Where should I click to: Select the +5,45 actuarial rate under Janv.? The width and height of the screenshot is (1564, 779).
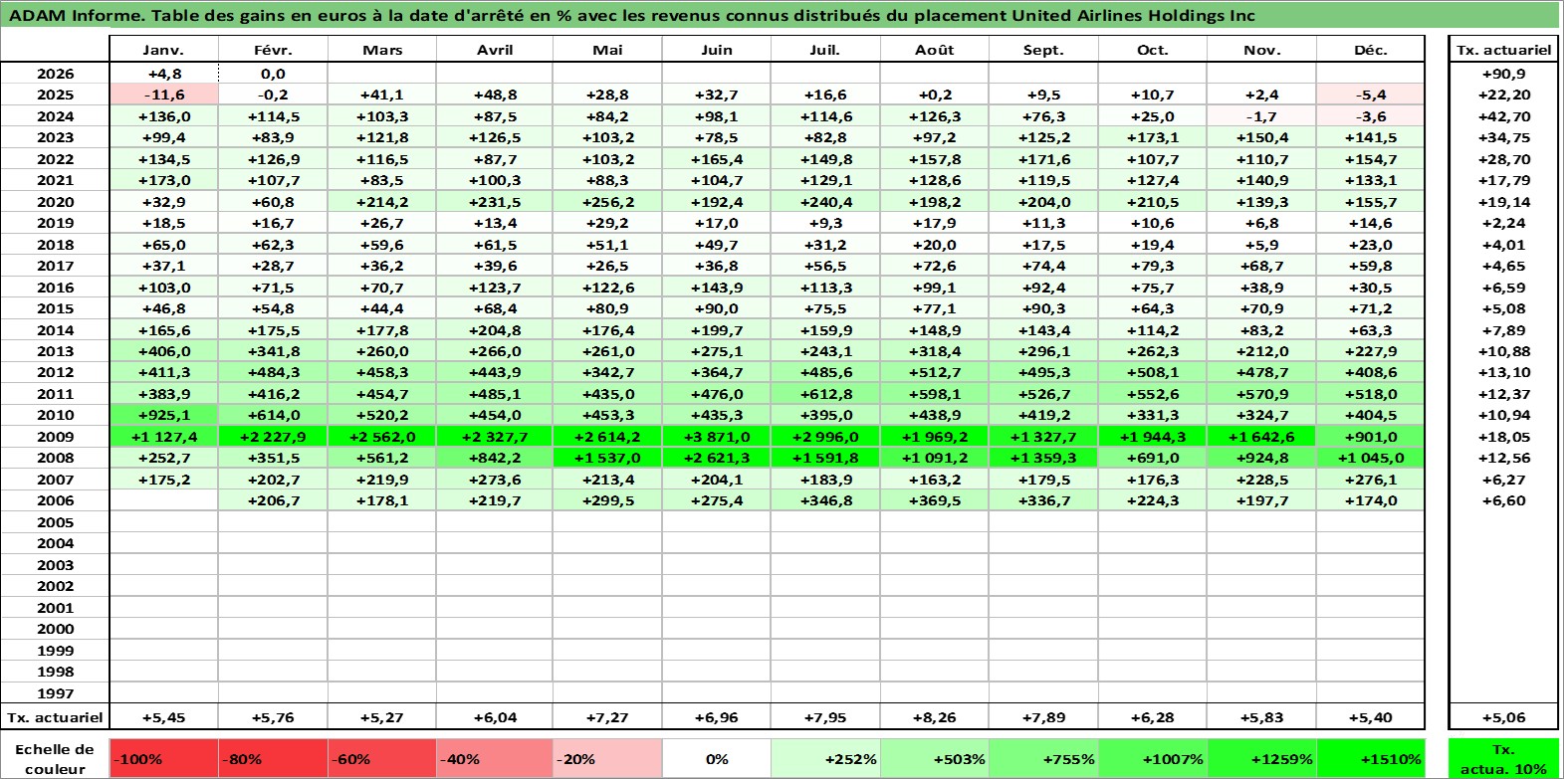163,717
